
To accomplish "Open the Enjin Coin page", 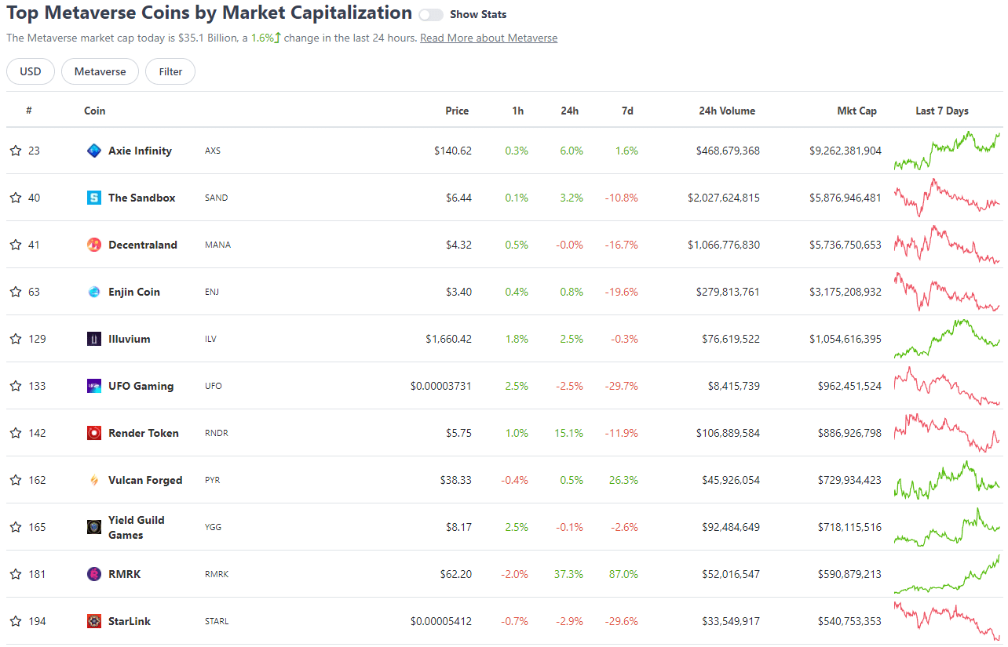I will point(134,292).
